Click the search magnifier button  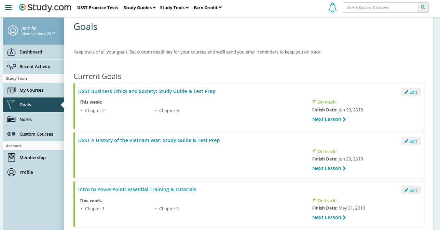[x=423, y=7]
